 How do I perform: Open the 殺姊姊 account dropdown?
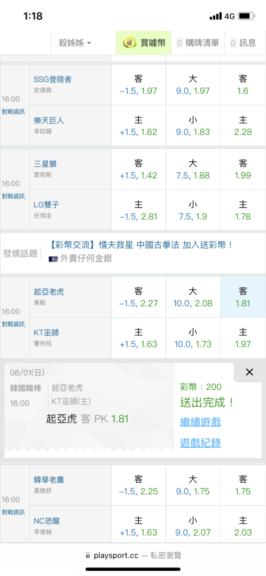click(x=75, y=43)
